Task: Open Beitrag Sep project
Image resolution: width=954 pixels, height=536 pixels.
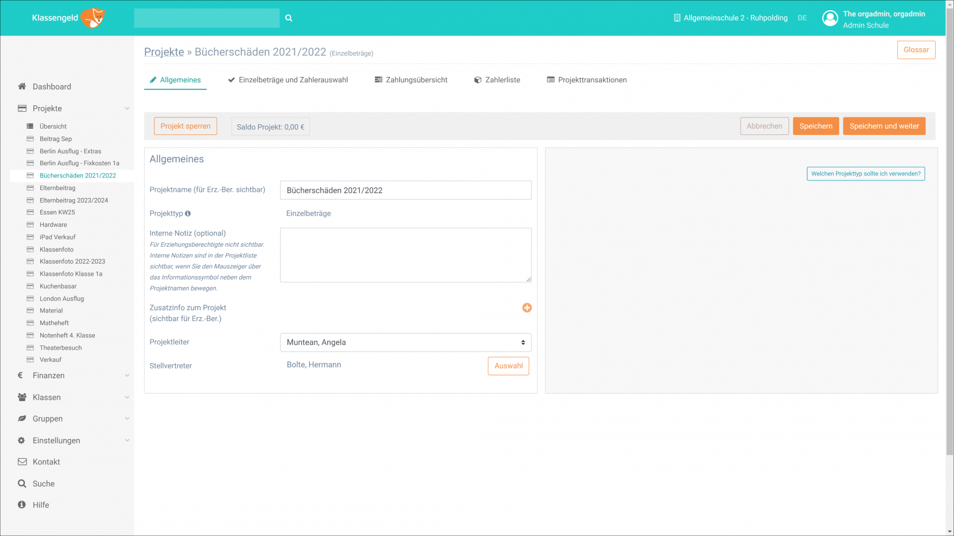Action: pos(56,139)
